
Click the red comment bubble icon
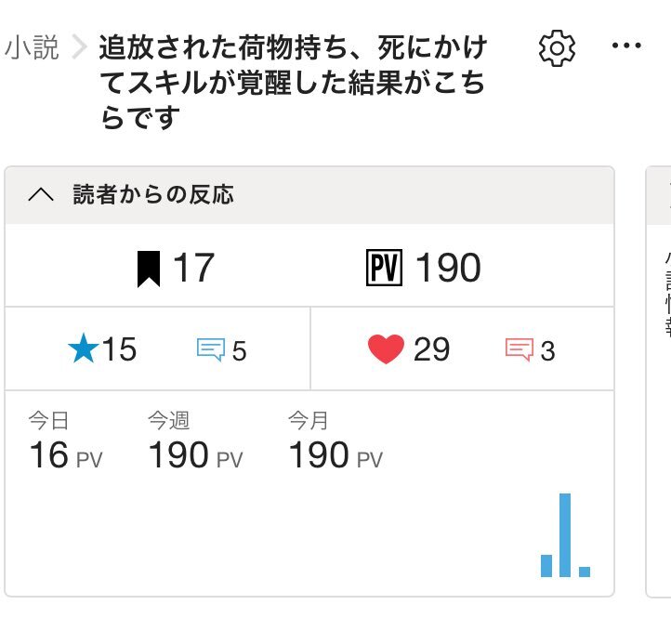[520, 349]
